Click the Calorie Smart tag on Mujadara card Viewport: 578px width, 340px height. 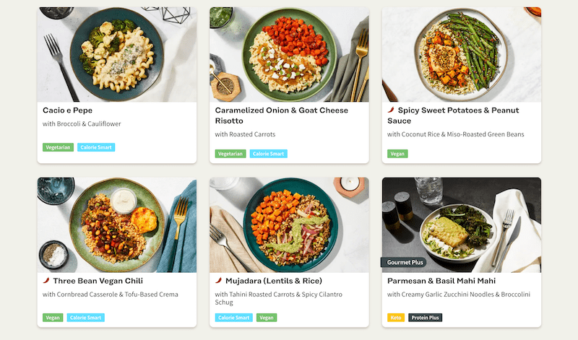pos(234,318)
